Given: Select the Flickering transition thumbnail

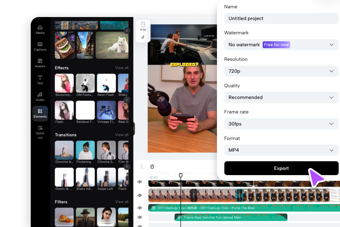Looking at the screenshot, I should [85, 150].
